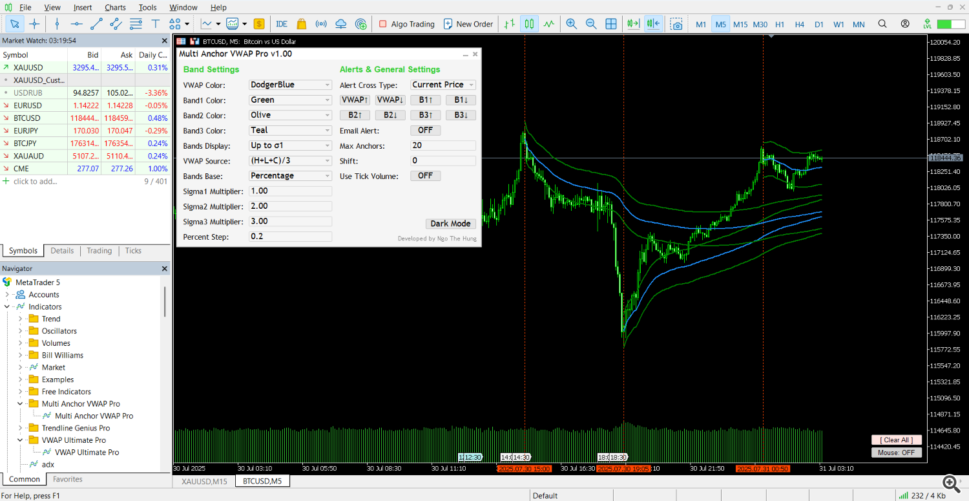
Task: Open the VPS cloud icon
Action: pos(341,24)
